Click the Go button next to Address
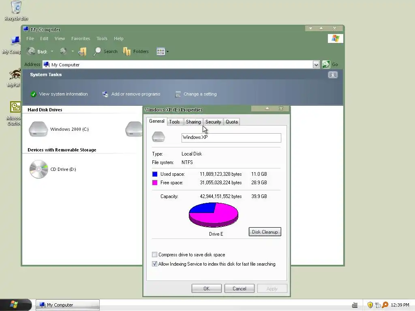Viewport: 415px width, 311px height. tap(330, 64)
